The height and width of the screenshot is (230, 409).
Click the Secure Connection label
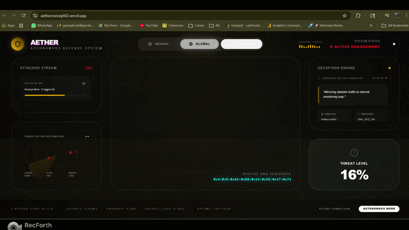[x=334, y=209]
